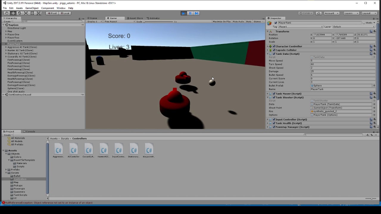Image resolution: width=381 pixels, height=214 pixels.
Task: Select the Hand tool in the toolbar
Action: point(7,13)
